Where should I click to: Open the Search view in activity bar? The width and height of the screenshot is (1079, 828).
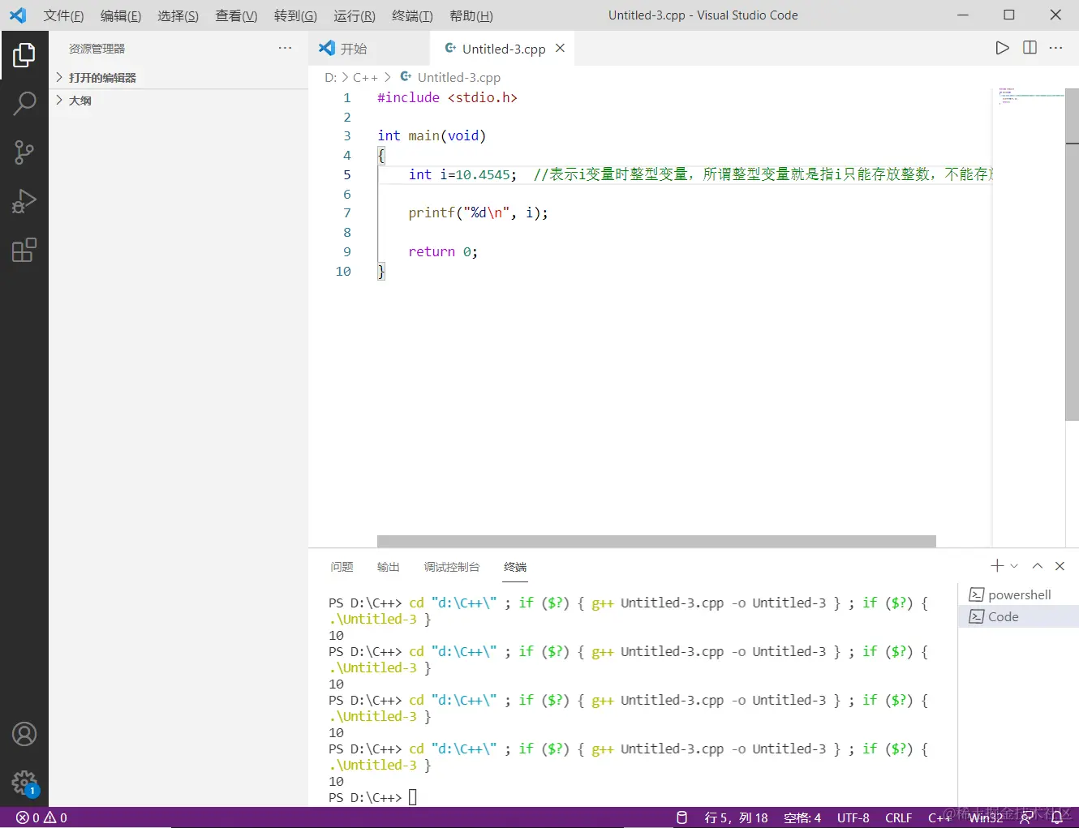coord(24,104)
